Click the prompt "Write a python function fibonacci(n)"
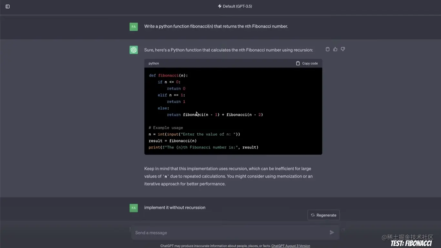Image resolution: width=441 pixels, height=248 pixels. point(216,26)
